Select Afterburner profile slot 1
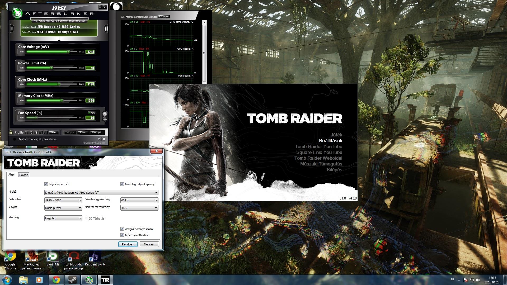Image resolution: width=507 pixels, height=285 pixels. tap(26, 132)
